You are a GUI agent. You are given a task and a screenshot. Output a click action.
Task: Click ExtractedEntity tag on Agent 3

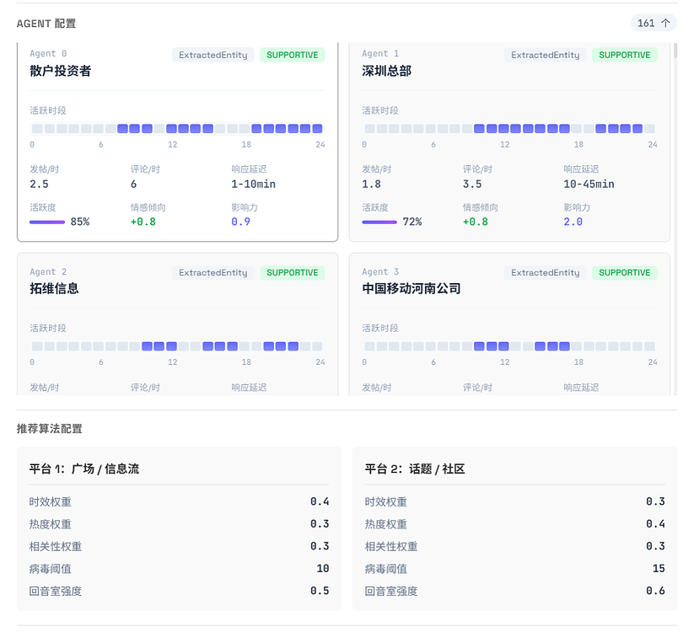(545, 272)
